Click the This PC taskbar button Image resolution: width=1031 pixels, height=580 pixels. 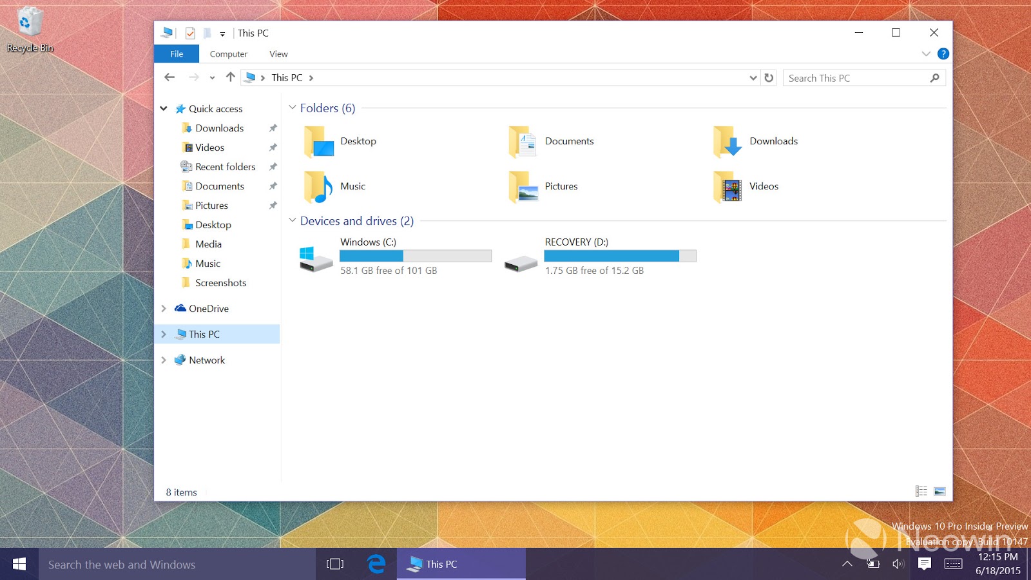[461, 564]
